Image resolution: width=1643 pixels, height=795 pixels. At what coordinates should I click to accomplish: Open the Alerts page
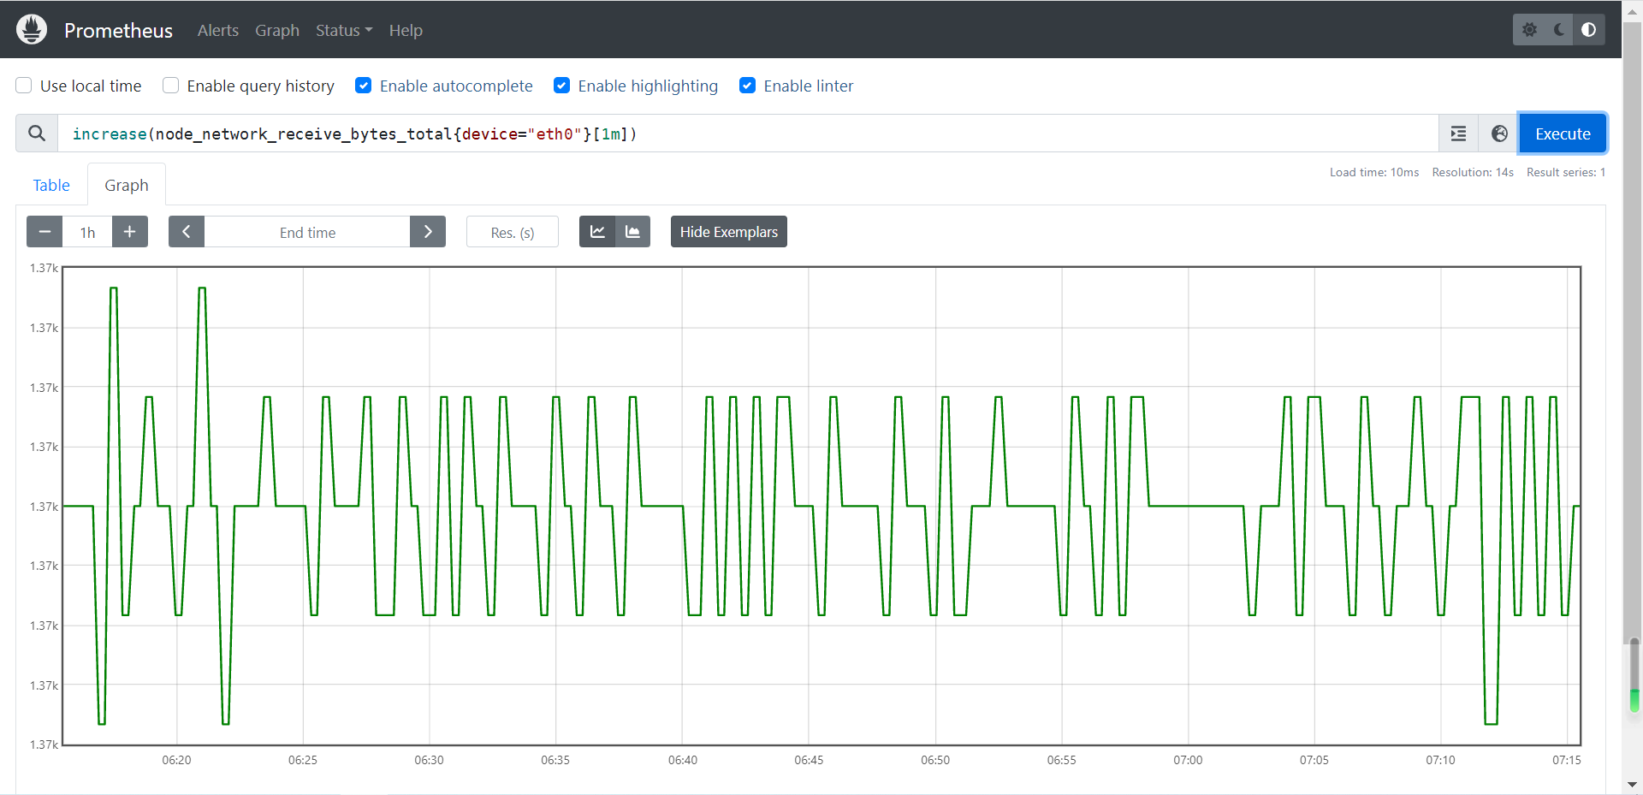pyautogui.click(x=218, y=30)
